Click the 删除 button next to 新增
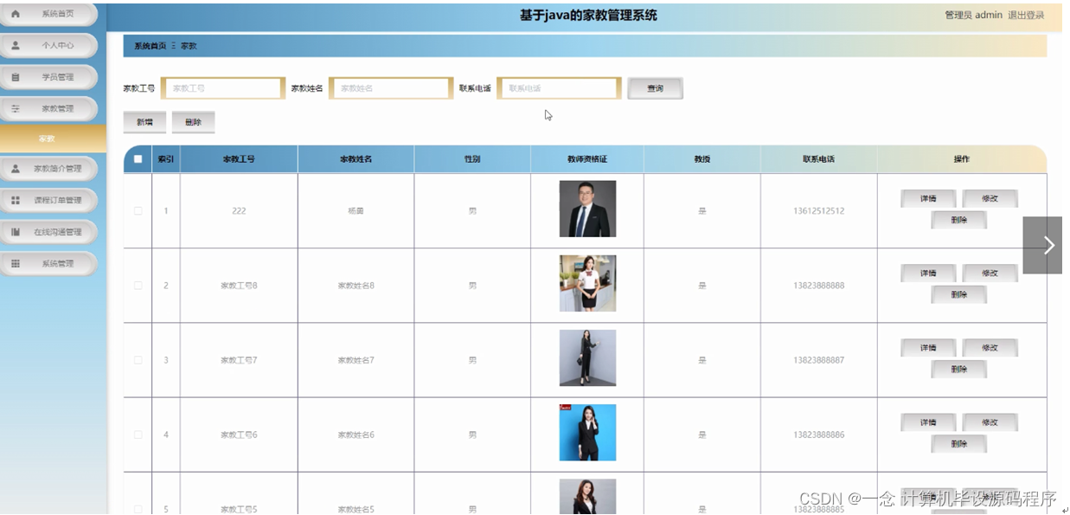Screen dimensions: 1070x515 [193, 122]
